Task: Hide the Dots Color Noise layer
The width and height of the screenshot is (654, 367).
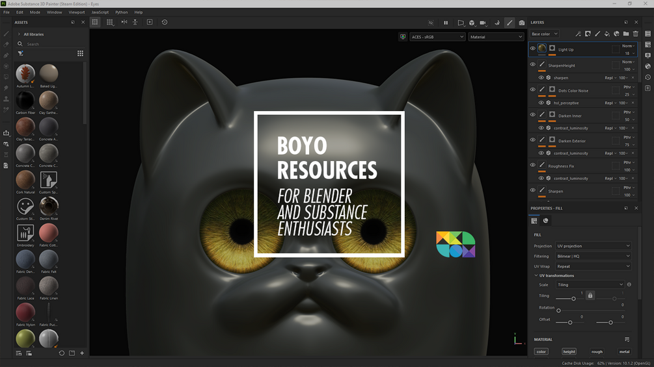Action: 532,90
